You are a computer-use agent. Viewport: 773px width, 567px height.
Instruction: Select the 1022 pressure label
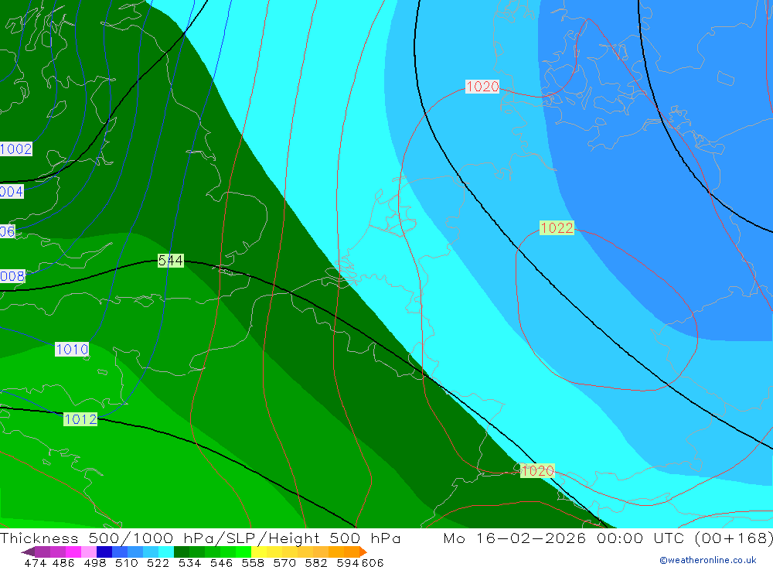557,228
